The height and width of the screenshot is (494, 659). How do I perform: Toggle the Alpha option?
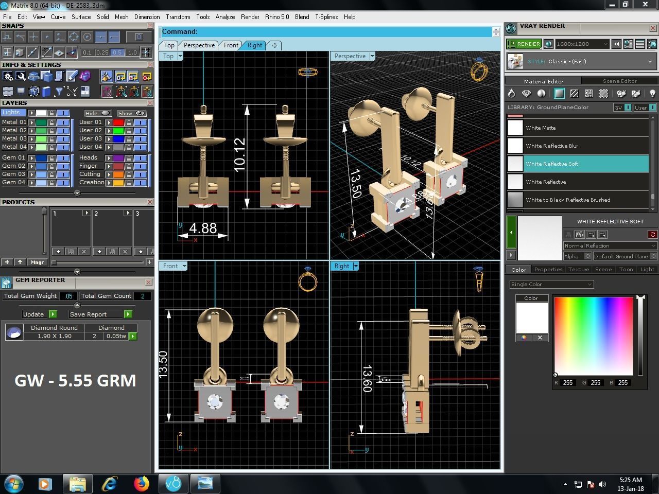577,256
